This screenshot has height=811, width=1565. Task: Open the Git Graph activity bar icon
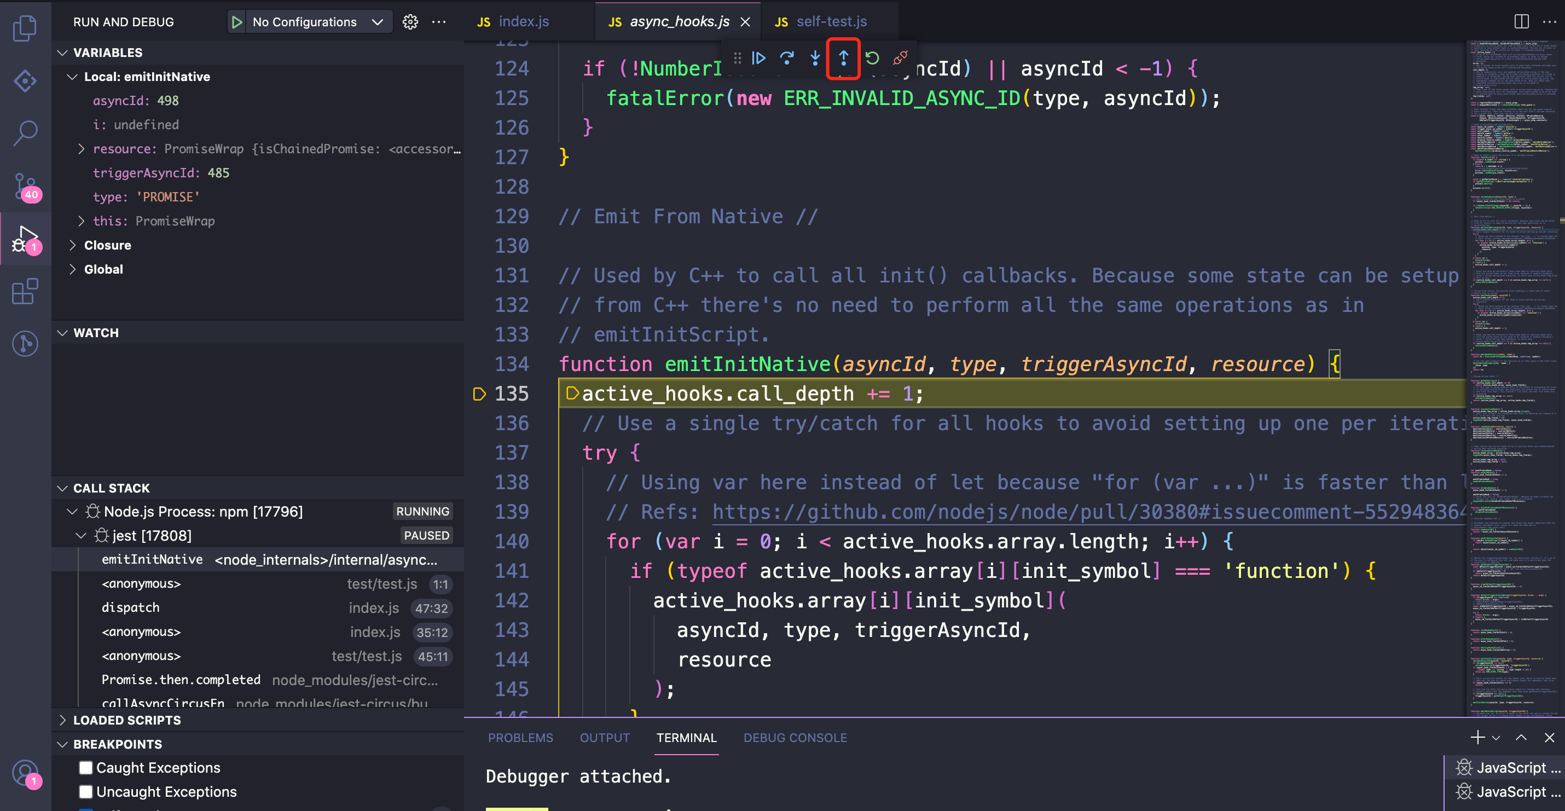pos(25,344)
